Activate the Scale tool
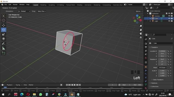Image resolution: width=174 pixels, height=97 pixels. pyautogui.click(x=4, y=34)
